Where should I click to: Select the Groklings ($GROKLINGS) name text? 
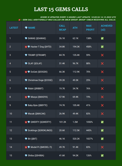click(40, 130)
